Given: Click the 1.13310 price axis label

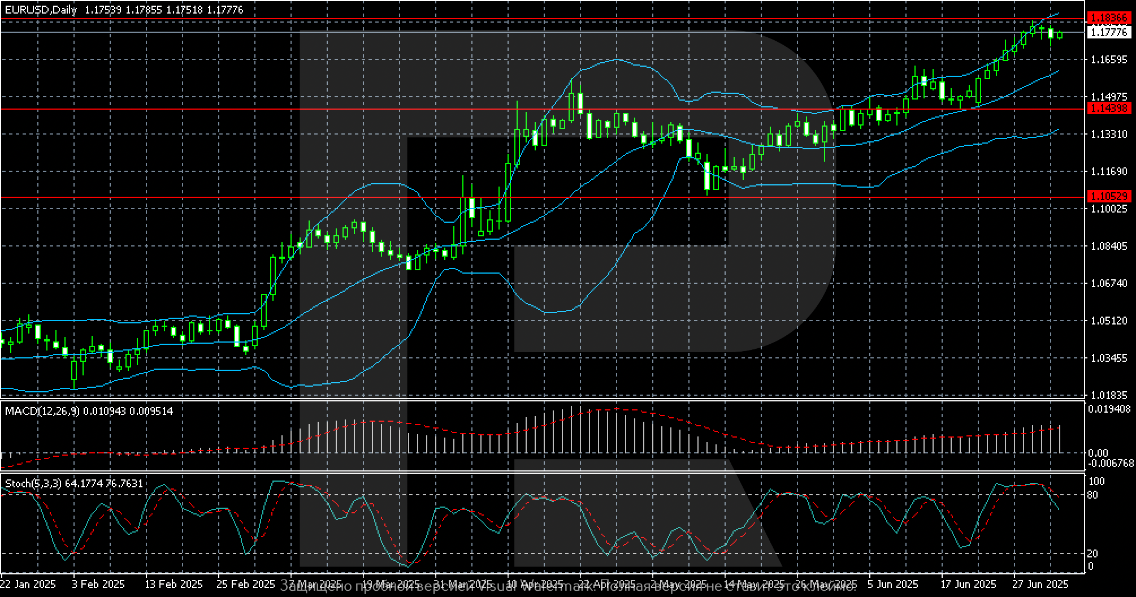Looking at the screenshot, I should click(x=1108, y=134).
